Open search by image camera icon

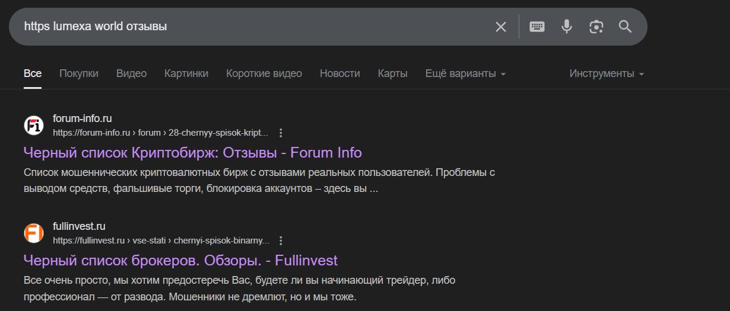596,27
